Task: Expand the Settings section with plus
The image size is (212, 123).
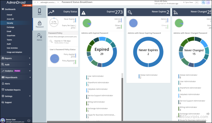Action: (30, 96)
